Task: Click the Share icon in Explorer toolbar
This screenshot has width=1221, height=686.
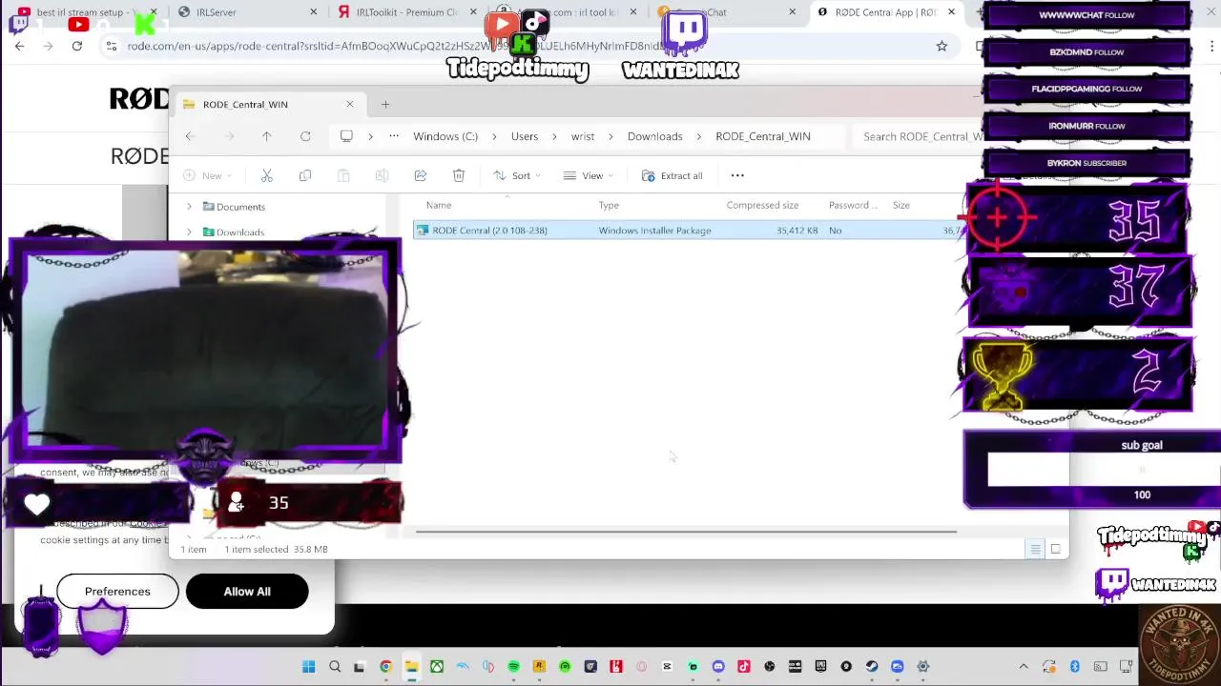Action: 420,175
